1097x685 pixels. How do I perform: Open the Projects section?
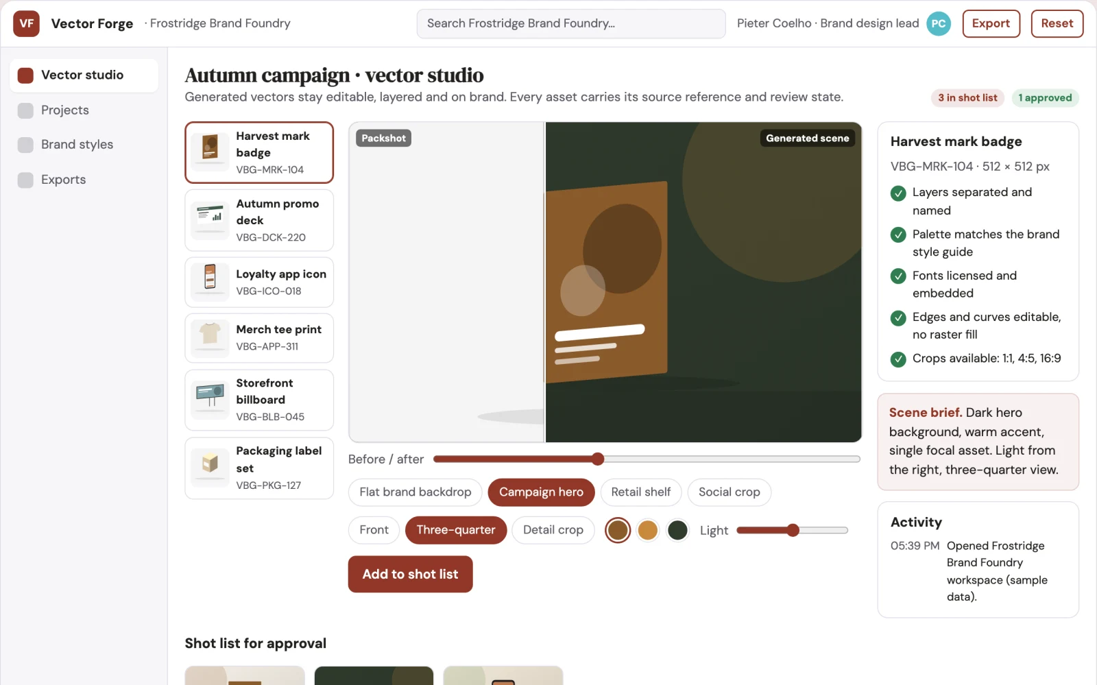tap(84, 110)
